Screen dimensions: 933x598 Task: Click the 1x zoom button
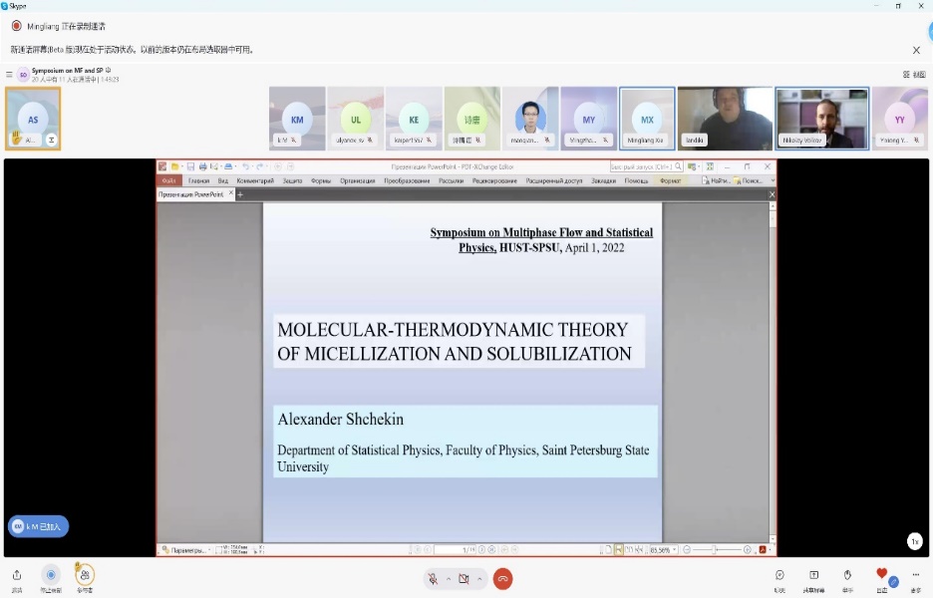pos(914,541)
